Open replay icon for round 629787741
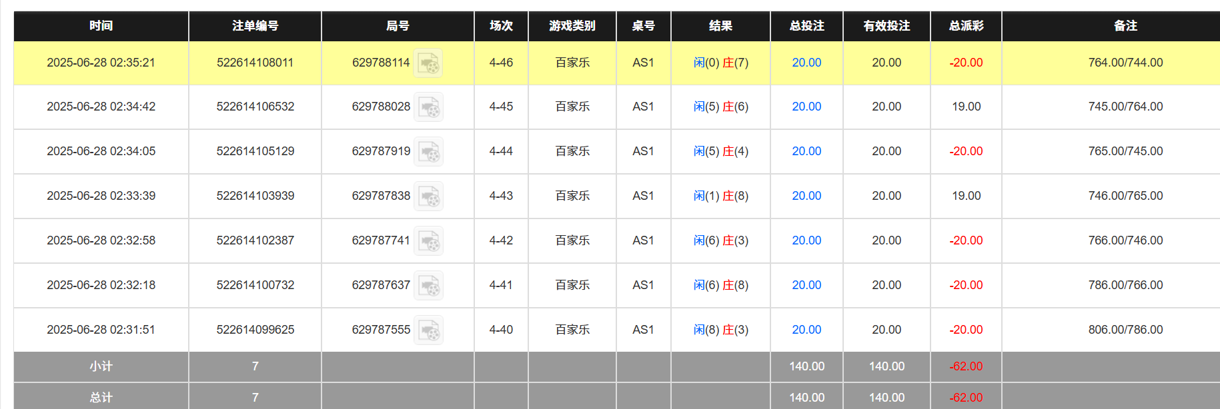Image resolution: width=1220 pixels, height=409 pixels. [x=428, y=241]
